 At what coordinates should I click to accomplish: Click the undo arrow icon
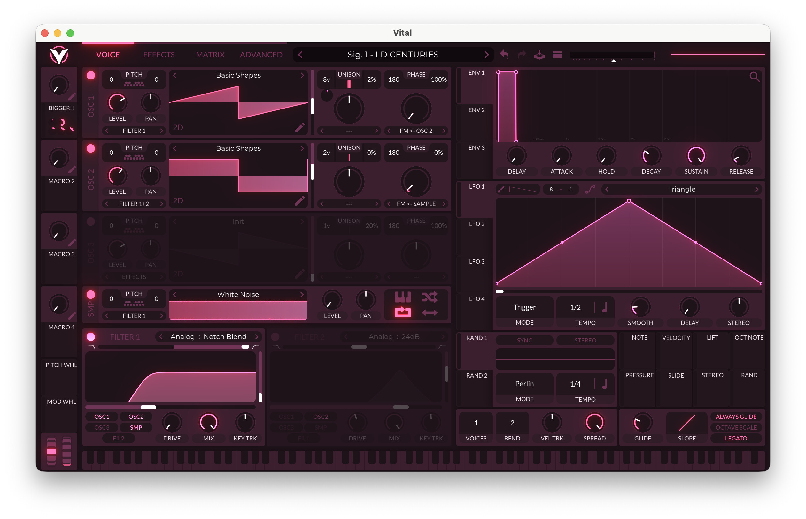click(x=504, y=55)
